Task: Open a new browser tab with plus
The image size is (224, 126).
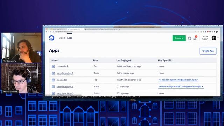Action: 119,29
